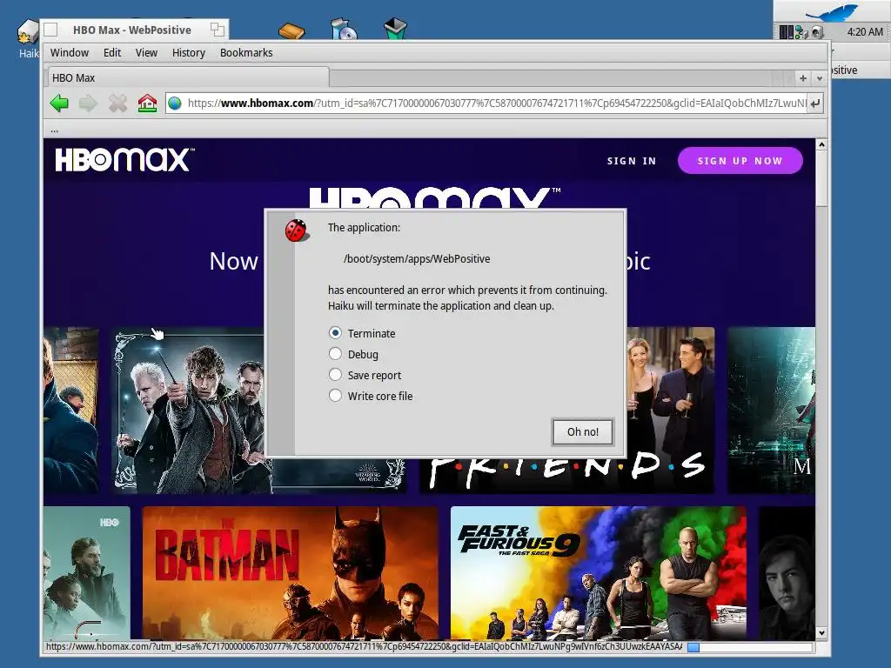The height and width of the screenshot is (668, 891).
Task: Open the Bookmarks menu
Action: (246, 53)
